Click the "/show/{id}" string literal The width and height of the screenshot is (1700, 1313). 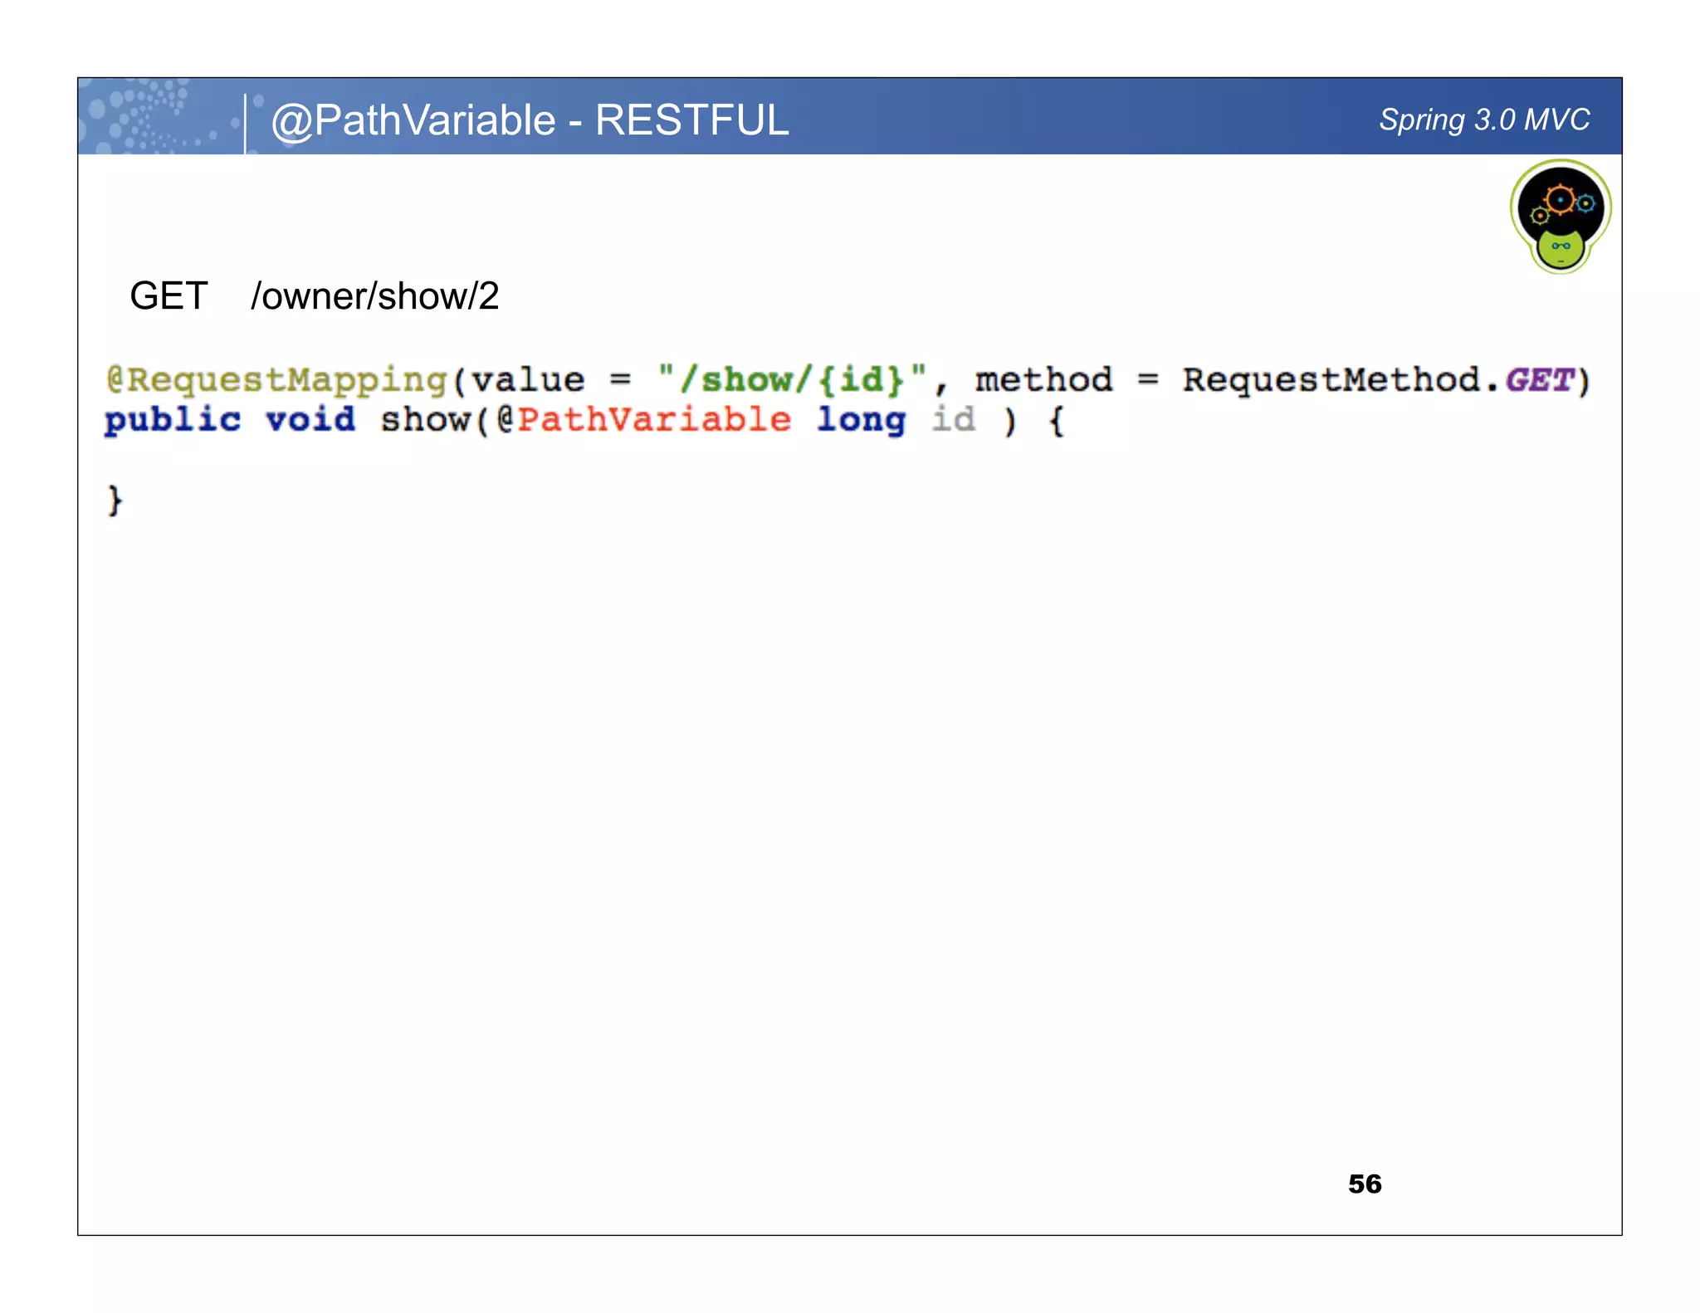[x=792, y=380]
